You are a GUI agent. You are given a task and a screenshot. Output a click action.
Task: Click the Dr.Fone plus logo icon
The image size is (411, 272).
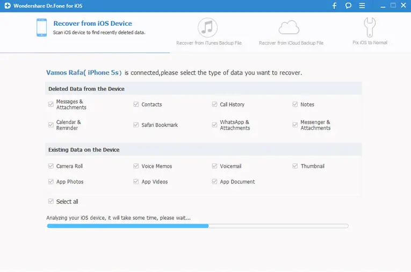point(6,5)
